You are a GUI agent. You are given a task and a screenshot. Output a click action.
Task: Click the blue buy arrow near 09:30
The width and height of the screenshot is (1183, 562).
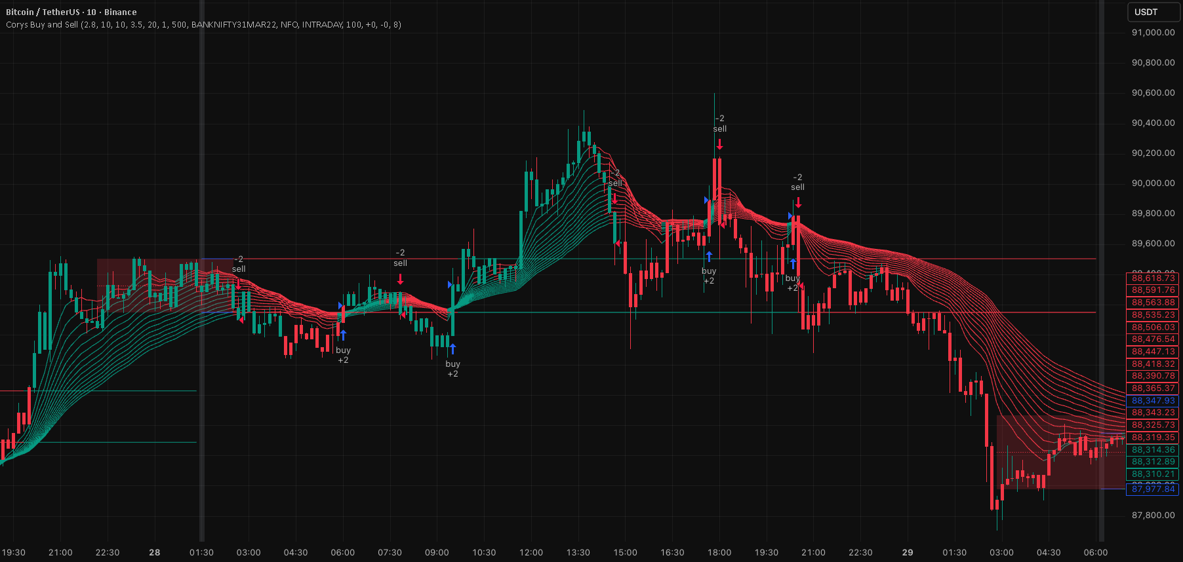[x=452, y=349]
